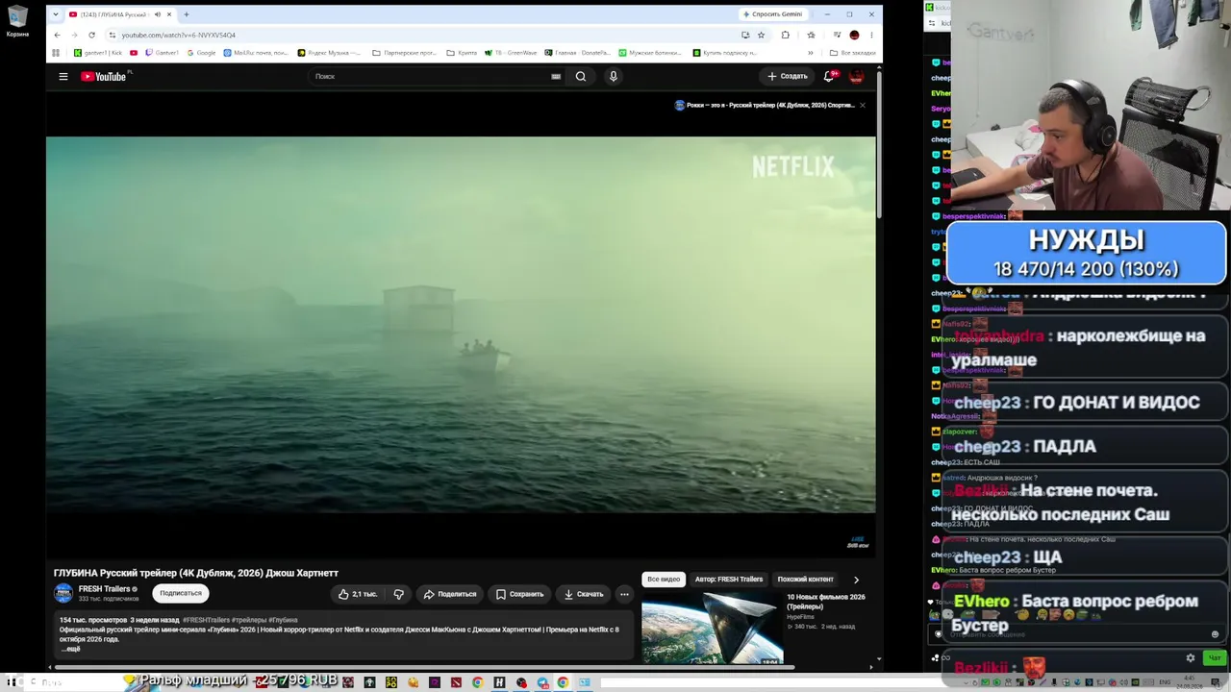Go to the YouTube home logo
Viewport: 1231px width, 692px height.
[104, 77]
